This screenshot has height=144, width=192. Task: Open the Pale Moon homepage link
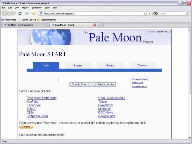41,98
